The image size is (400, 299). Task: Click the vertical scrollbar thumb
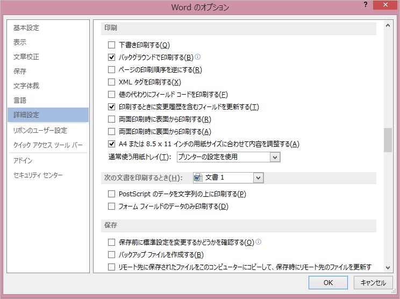[388, 140]
